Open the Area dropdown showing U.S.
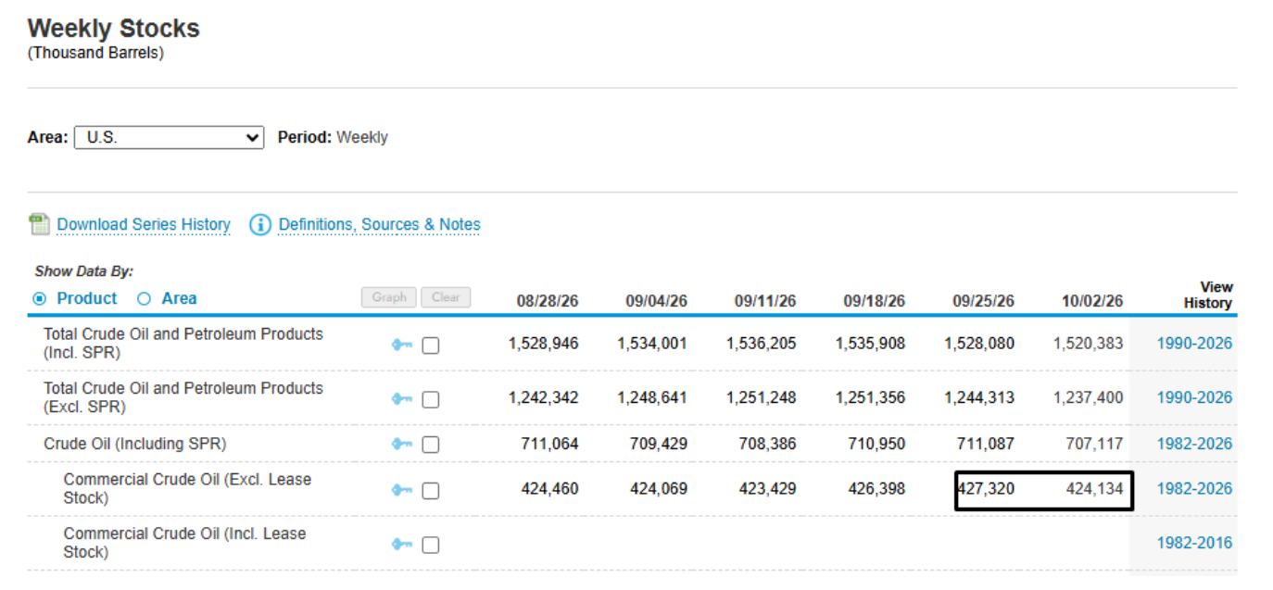 pyautogui.click(x=169, y=137)
